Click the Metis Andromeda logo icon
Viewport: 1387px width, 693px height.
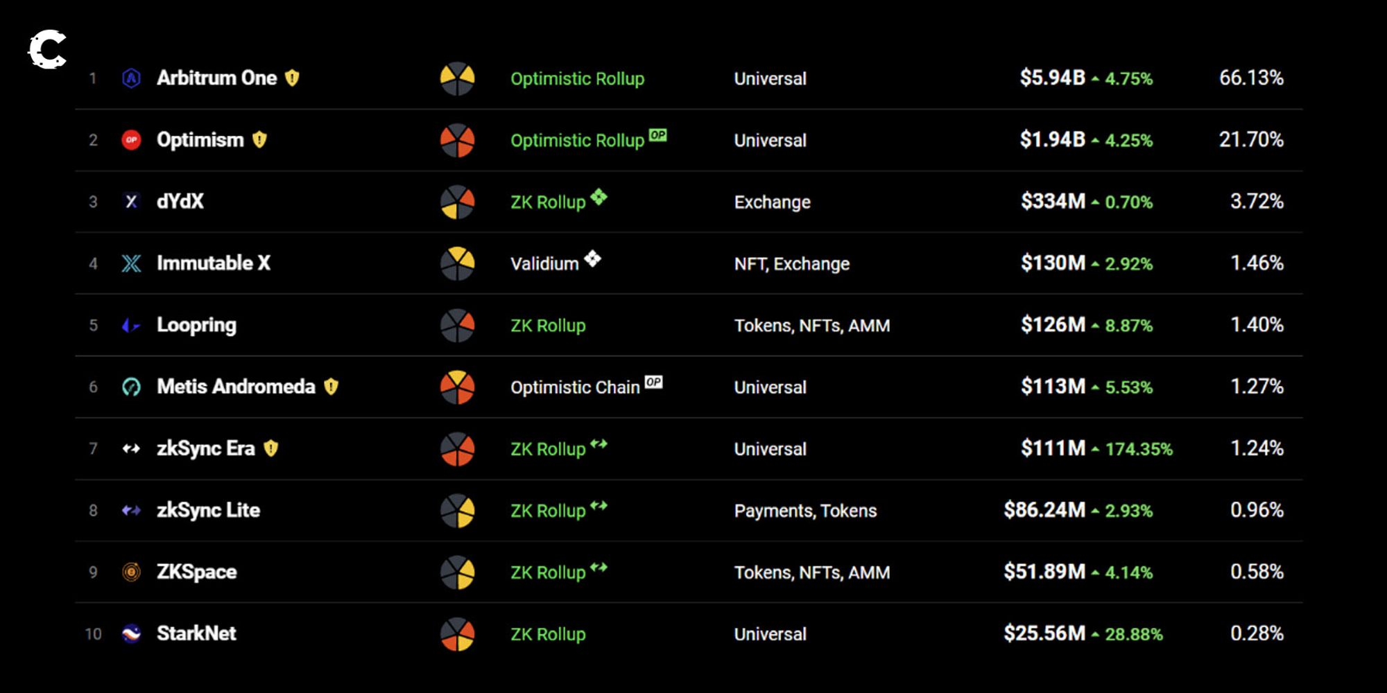[x=131, y=387]
